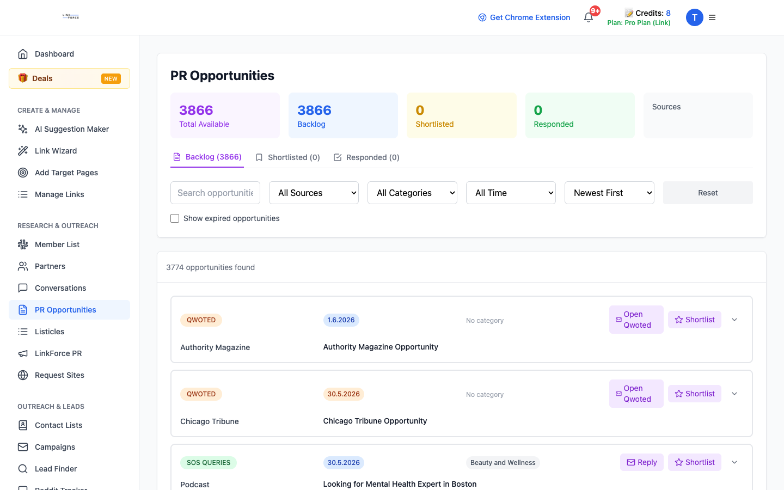Click the Contact Lists icon
The height and width of the screenshot is (490, 784).
23,425
